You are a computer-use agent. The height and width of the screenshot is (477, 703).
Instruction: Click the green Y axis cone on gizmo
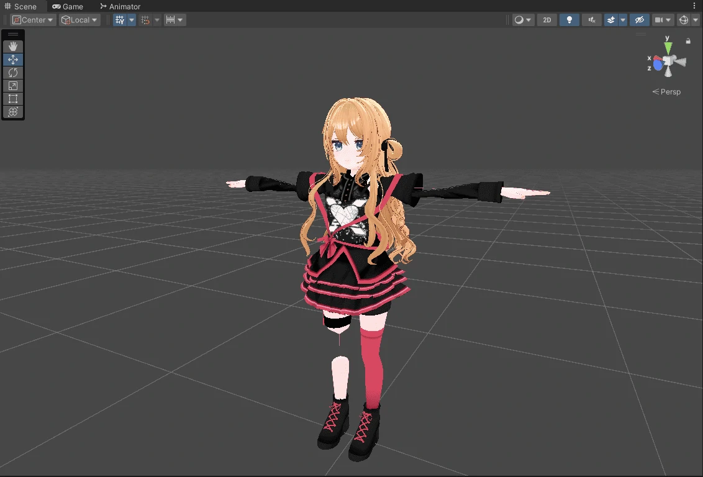click(x=668, y=47)
